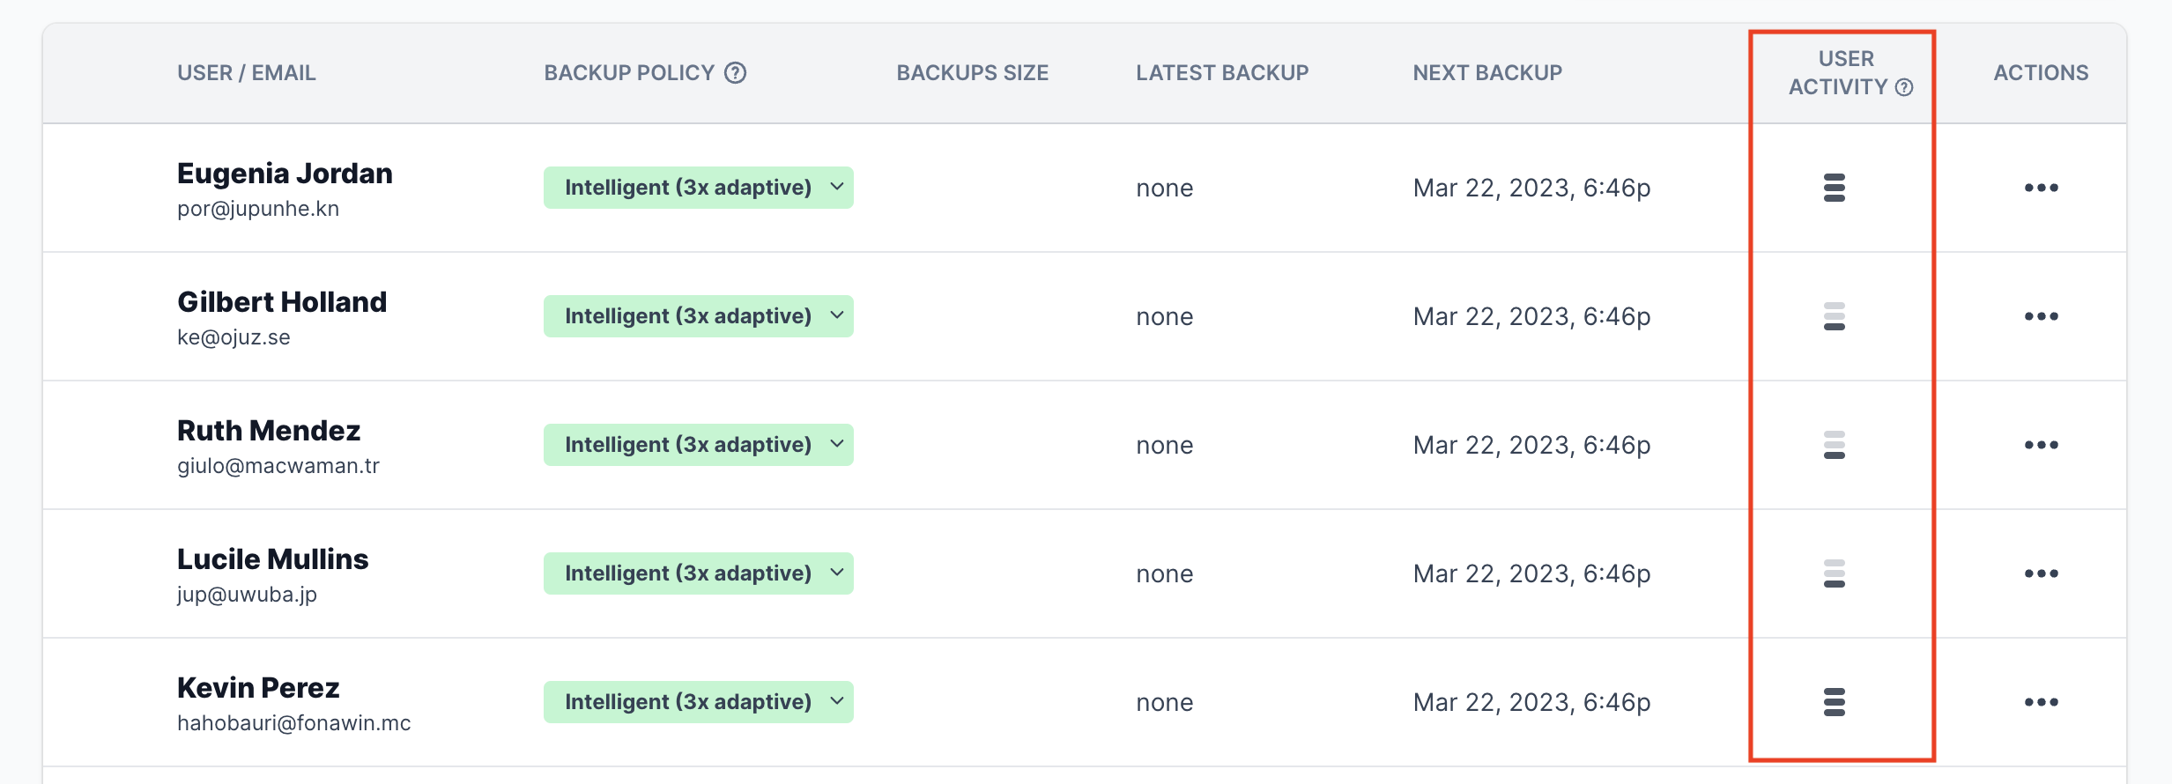Click the Backup Policy help question-mark icon

click(x=735, y=73)
